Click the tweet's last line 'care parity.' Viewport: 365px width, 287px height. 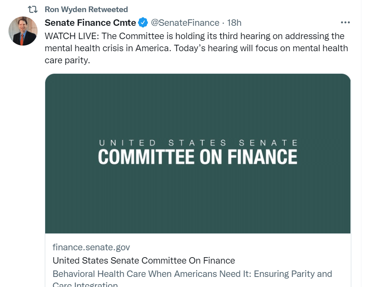pos(67,60)
